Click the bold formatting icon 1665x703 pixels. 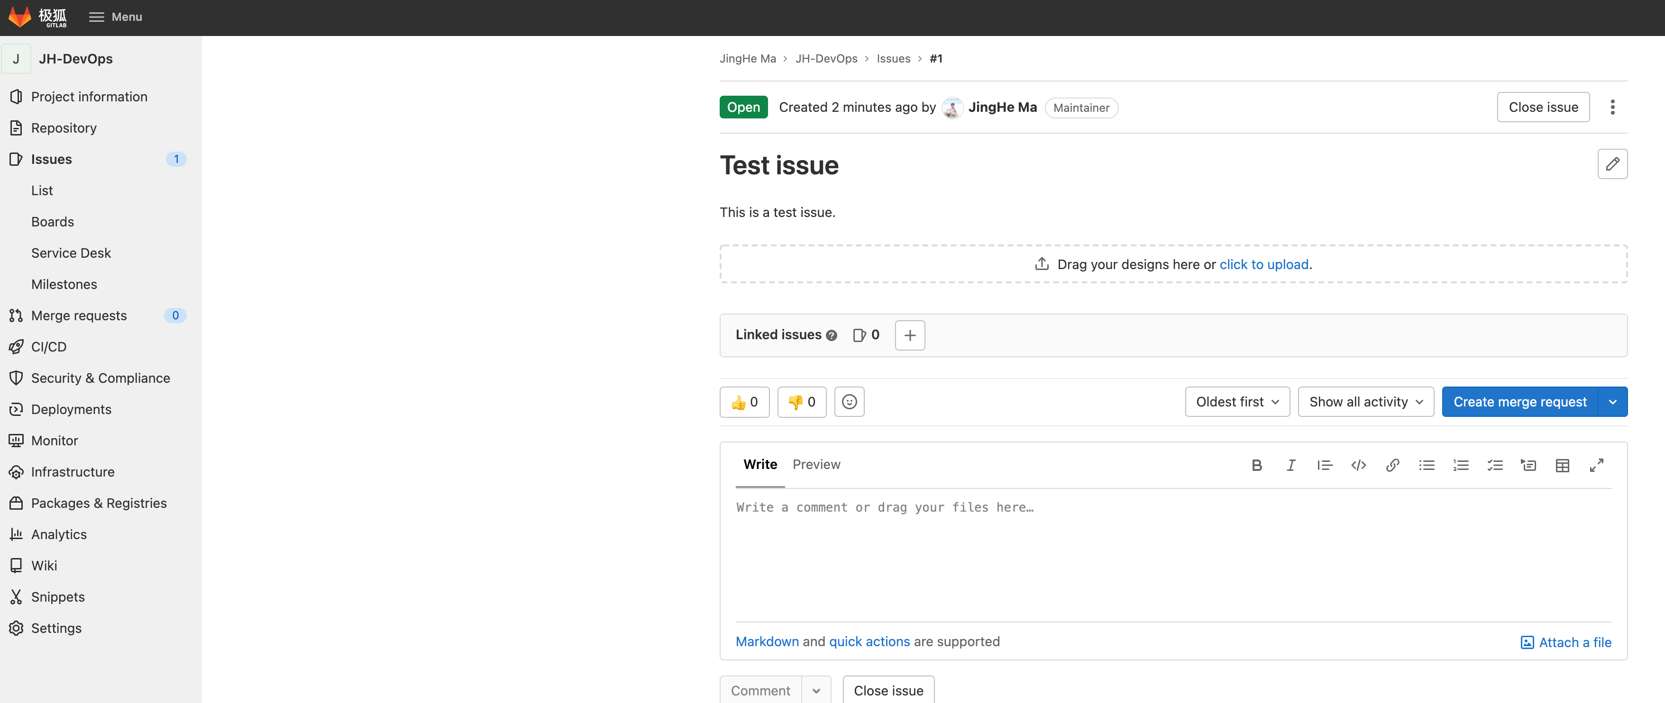(1256, 465)
